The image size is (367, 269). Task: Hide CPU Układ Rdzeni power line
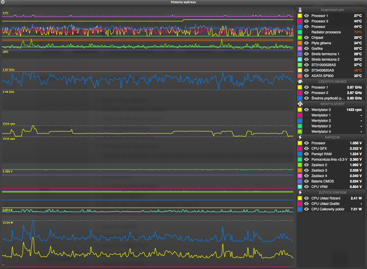307,198
